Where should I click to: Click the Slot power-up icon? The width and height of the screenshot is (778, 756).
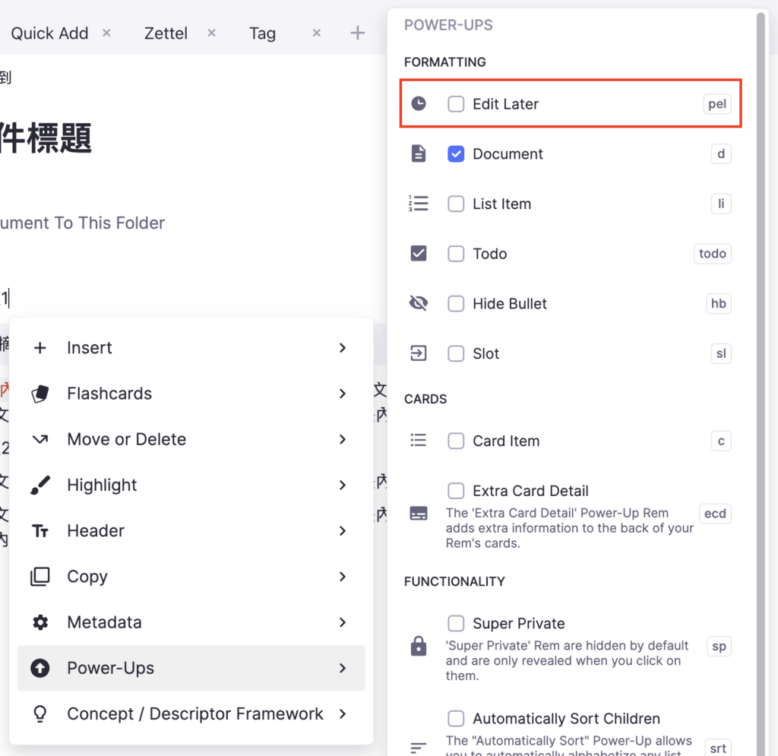tap(419, 353)
